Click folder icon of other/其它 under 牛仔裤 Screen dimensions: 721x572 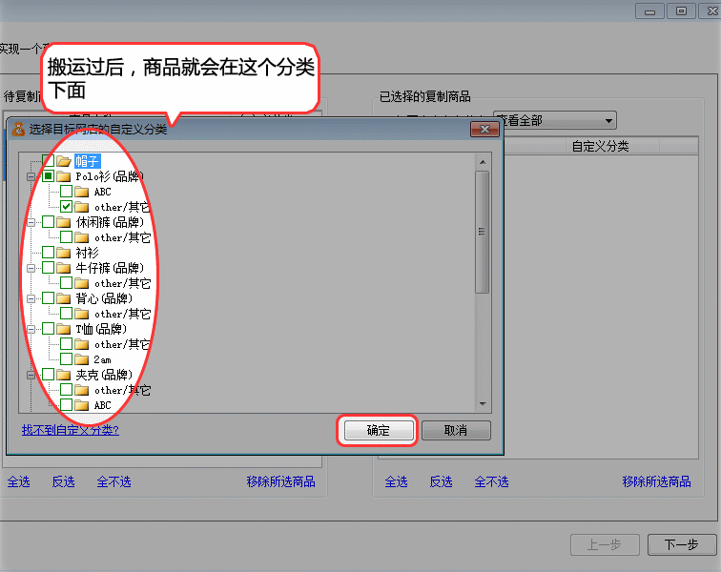(81, 283)
